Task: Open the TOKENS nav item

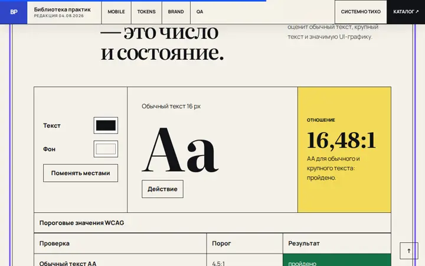Action: (x=146, y=12)
